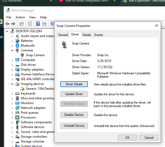Click the Batteries category icon
Viewport: 165px width, 147px height.
[17, 41]
